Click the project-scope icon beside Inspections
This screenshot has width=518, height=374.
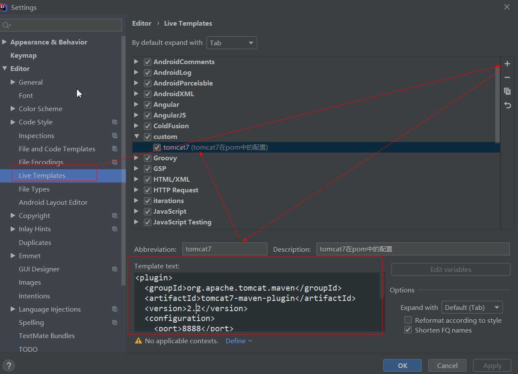(x=115, y=135)
